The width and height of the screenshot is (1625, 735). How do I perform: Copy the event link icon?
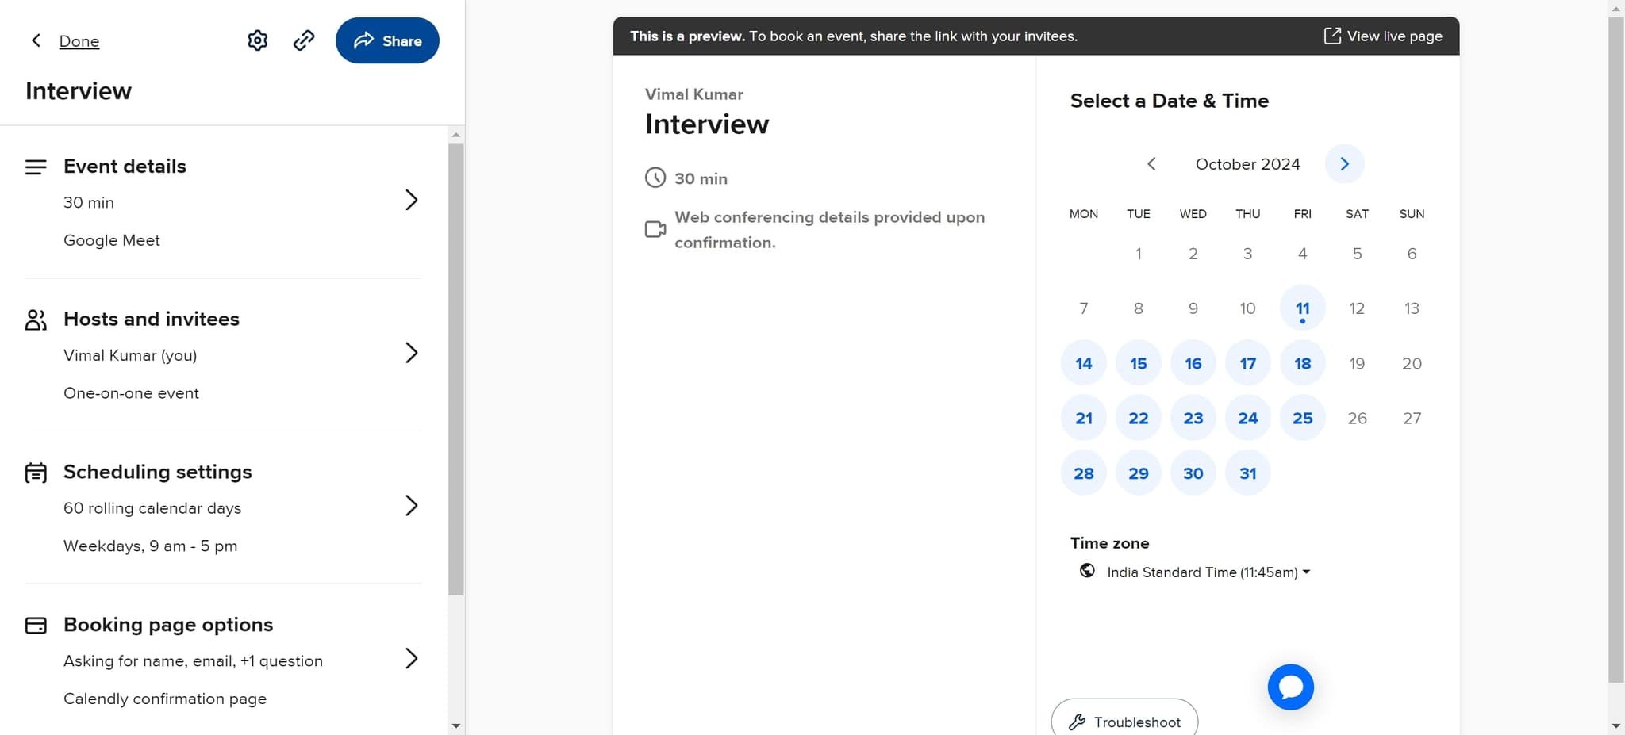[304, 40]
